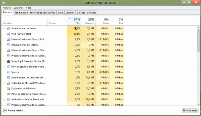
Task: Switch to the Rendimiento tab
Action: pyautogui.click(x=21, y=13)
